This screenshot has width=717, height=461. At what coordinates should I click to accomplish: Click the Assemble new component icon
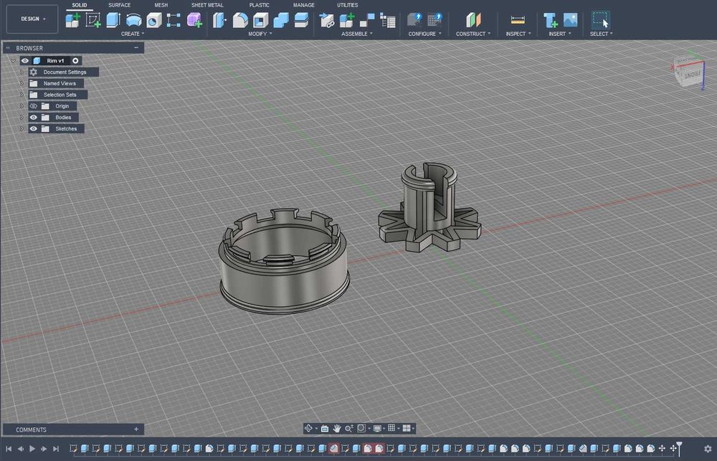346,20
